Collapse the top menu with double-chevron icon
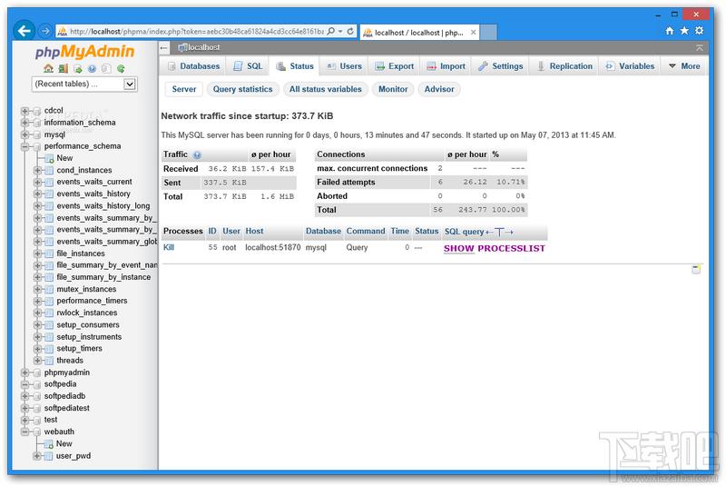726x487 pixels. (699, 47)
